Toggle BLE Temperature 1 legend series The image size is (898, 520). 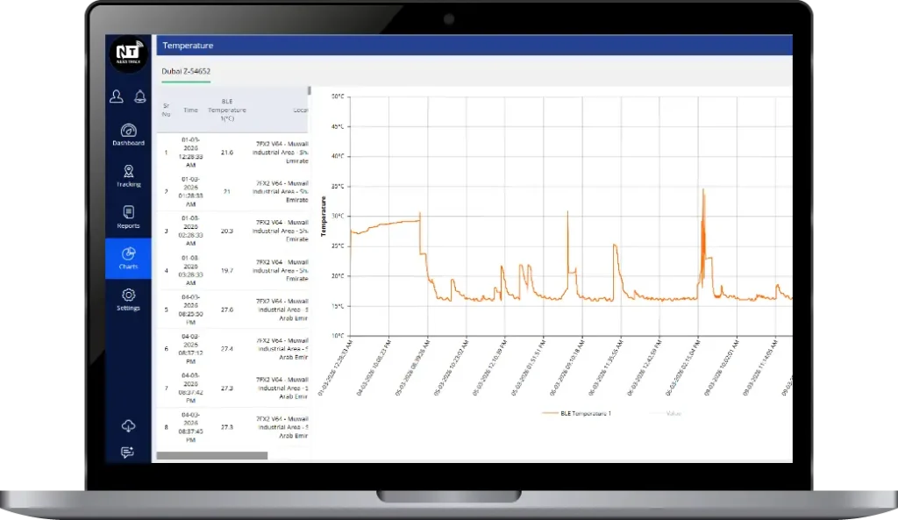[579, 413]
